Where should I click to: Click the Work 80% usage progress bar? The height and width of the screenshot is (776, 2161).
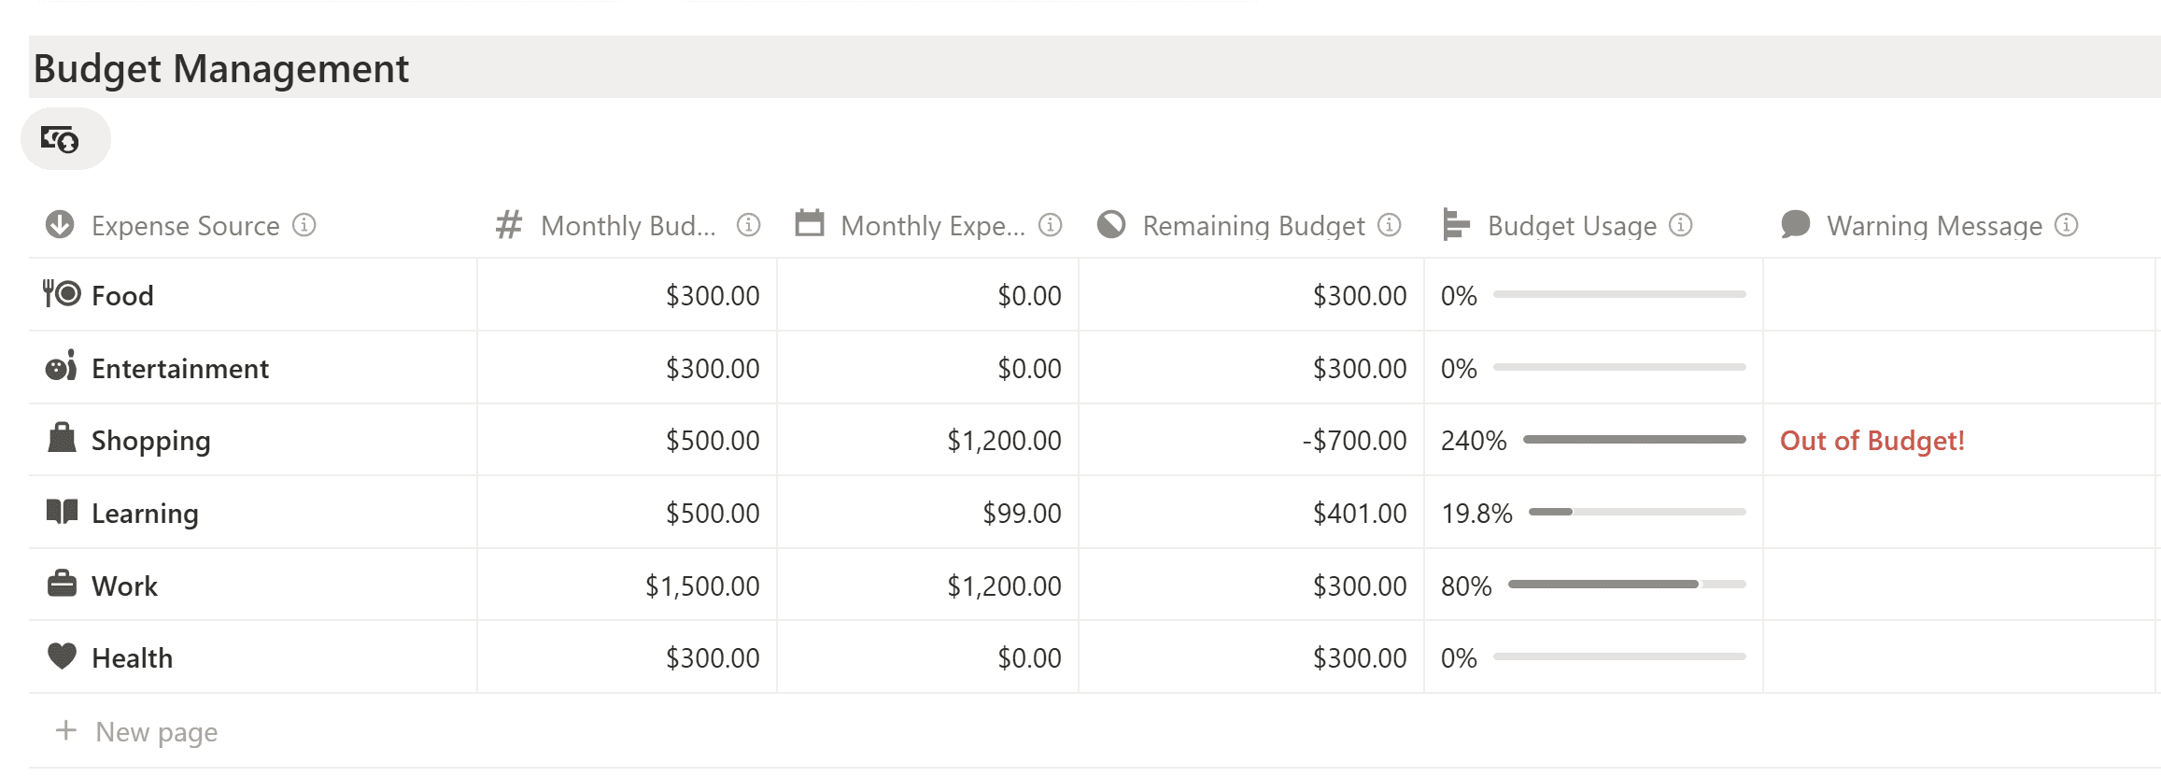(x=1626, y=585)
